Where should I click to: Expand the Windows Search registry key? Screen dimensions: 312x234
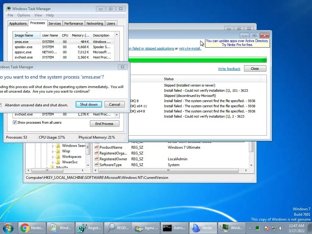click(53, 146)
